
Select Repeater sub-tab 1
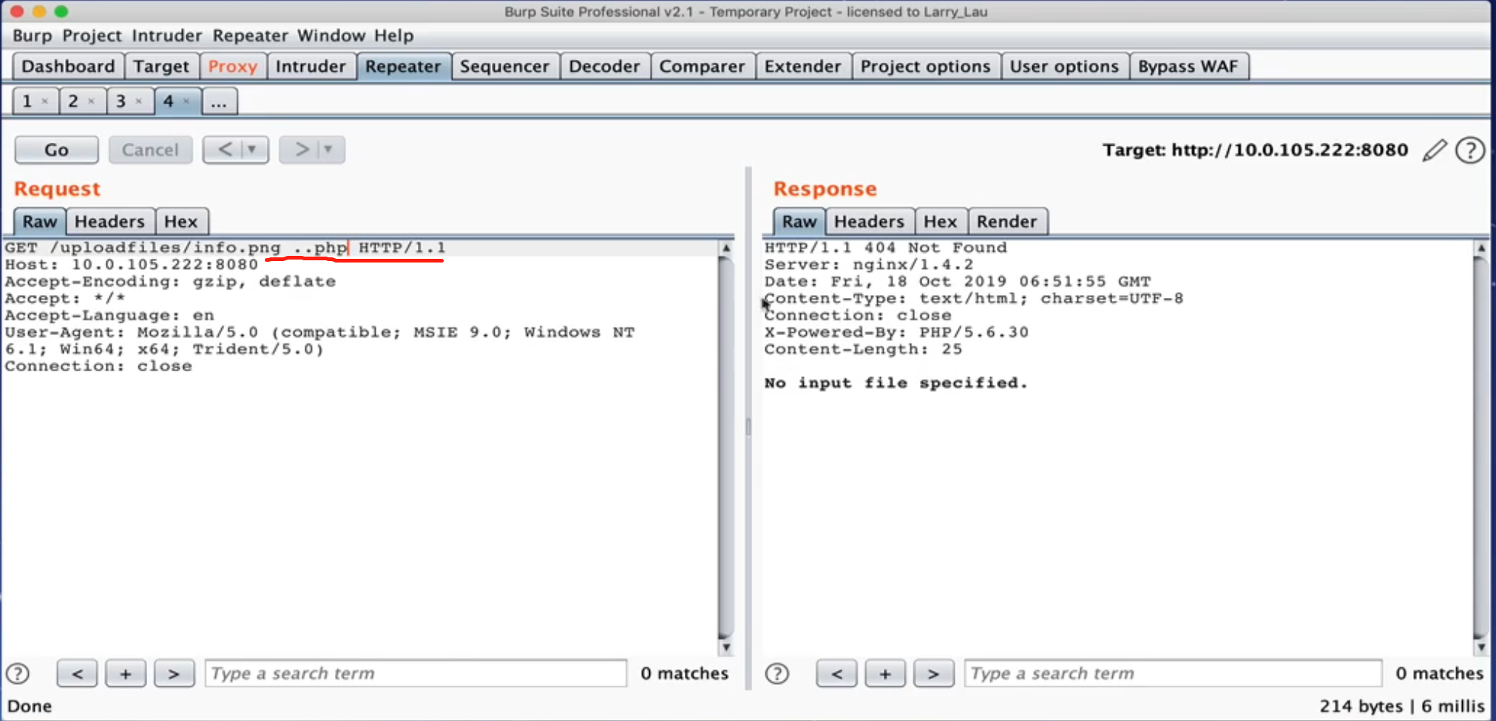pos(27,101)
